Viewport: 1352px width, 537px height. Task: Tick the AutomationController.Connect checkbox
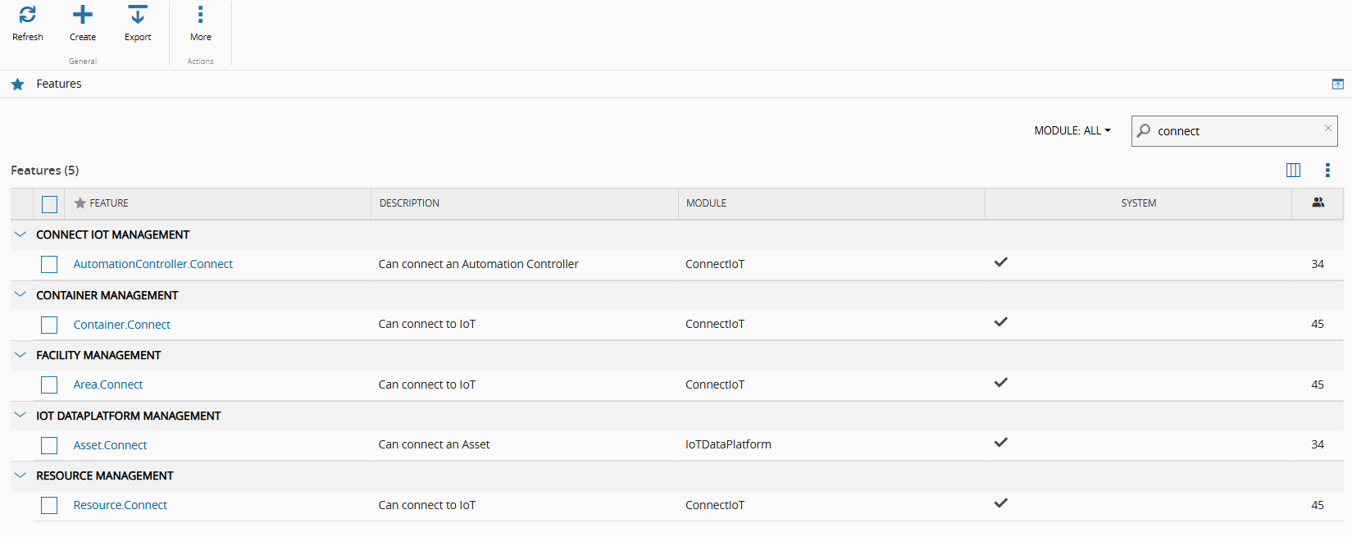click(49, 264)
